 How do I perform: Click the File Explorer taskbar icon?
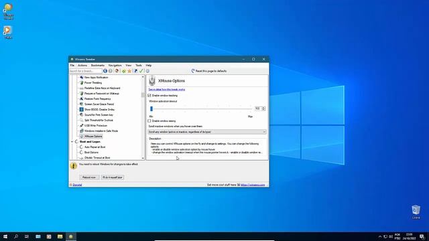click(60, 236)
